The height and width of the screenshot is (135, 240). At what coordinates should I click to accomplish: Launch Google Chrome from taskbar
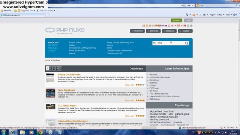[40, 132]
